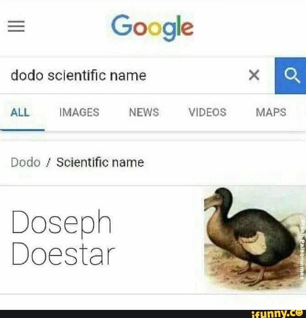Open the hamburger menu icon
This screenshot has width=306, height=318.
click(x=16, y=26)
